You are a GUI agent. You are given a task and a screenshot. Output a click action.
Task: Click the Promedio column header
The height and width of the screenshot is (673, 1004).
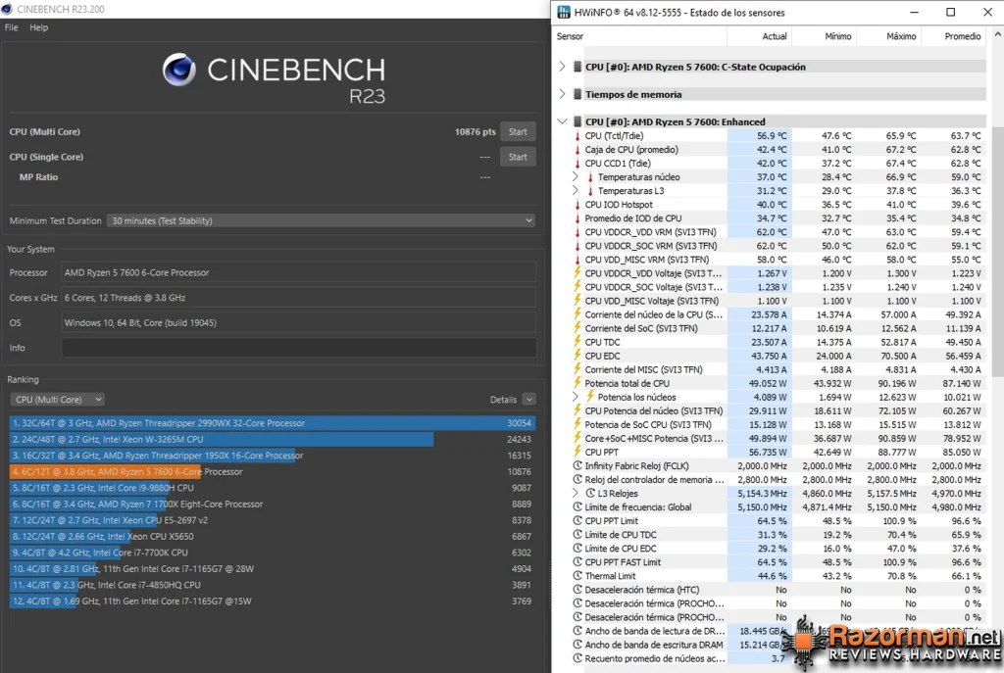click(x=954, y=36)
